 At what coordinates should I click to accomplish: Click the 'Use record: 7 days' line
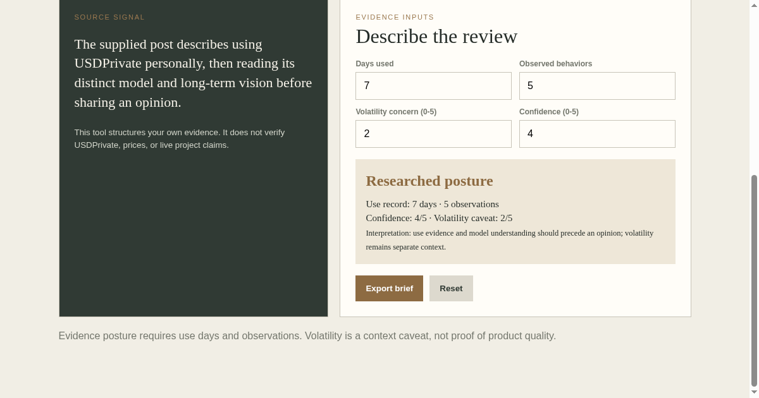click(x=432, y=204)
